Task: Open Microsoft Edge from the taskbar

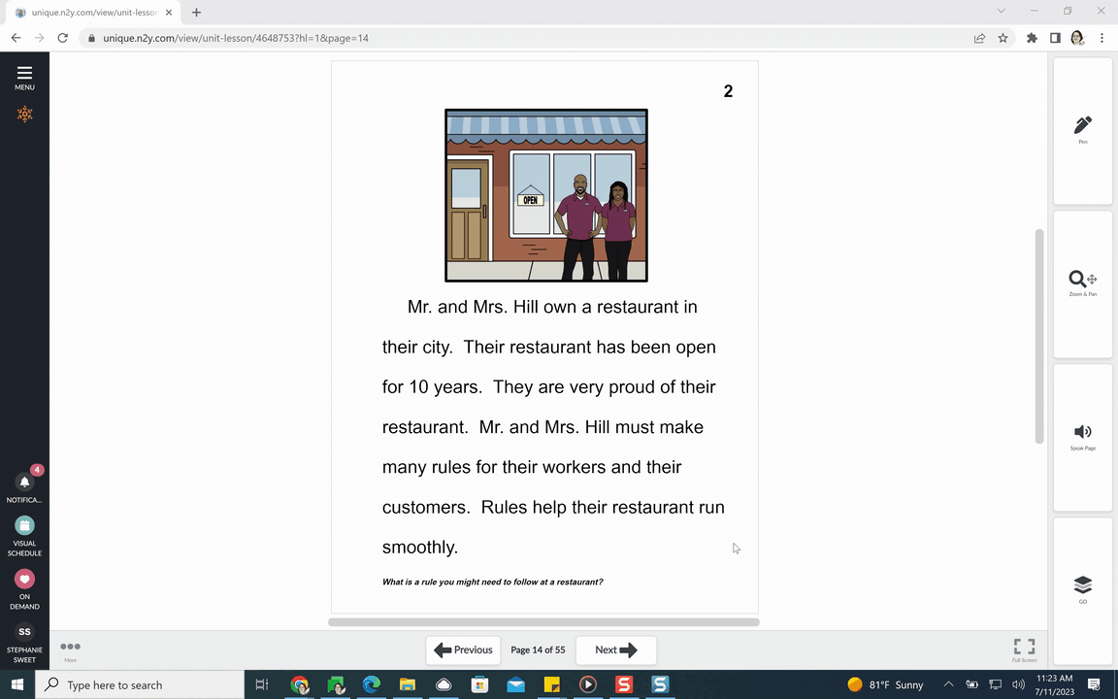Action: [x=372, y=684]
